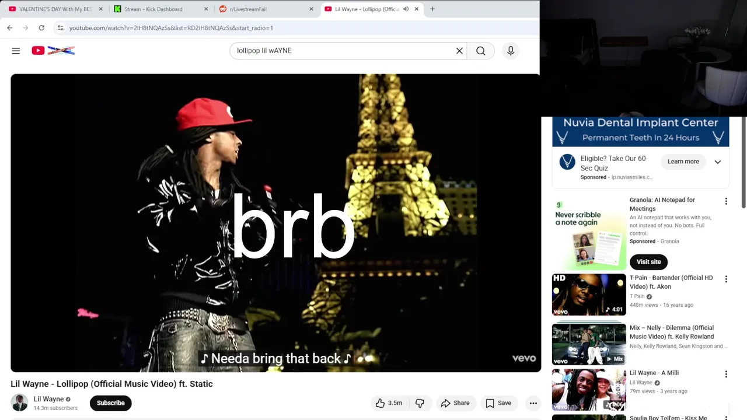The width and height of the screenshot is (747, 420).
Task: Dislike the video with thumbs down
Action: [x=420, y=403]
